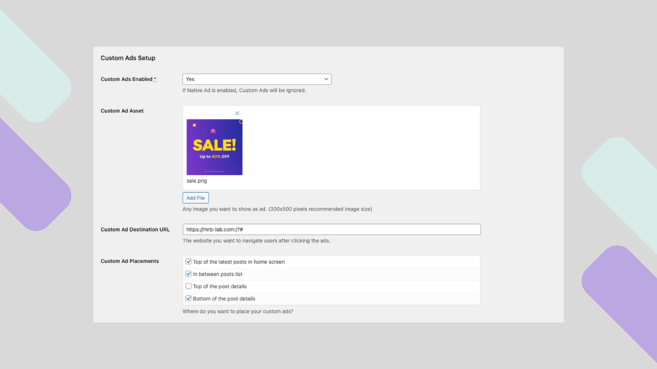Click 'Where do you want to place your custom ads?' text
The height and width of the screenshot is (369, 657).
pos(238,311)
